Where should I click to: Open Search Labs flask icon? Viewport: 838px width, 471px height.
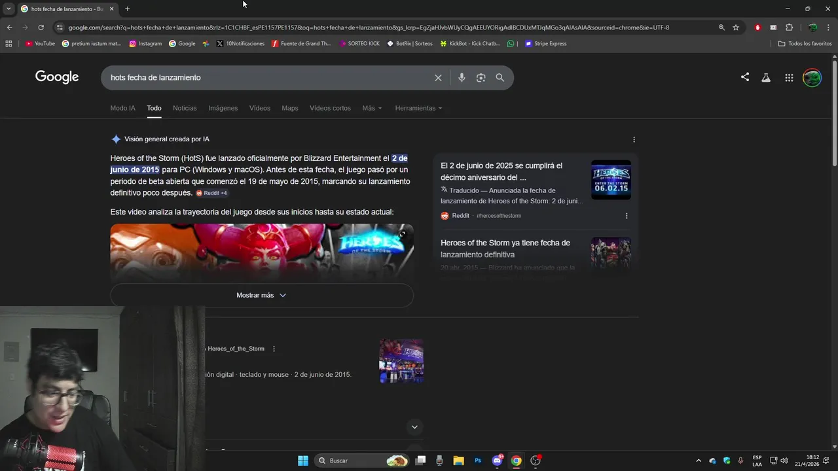[766, 78]
